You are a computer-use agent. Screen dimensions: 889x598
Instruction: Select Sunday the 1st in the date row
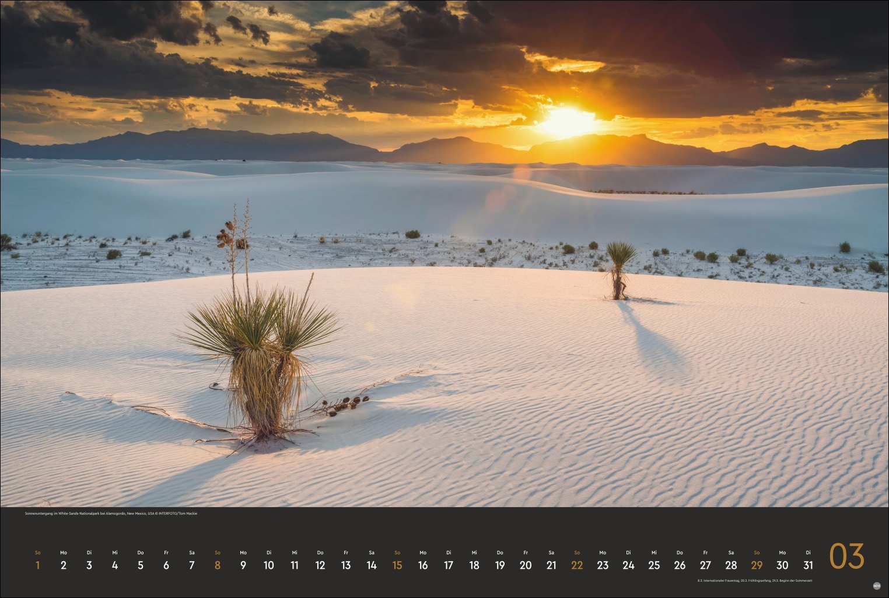pyautogui.click(x=38, y=565)
